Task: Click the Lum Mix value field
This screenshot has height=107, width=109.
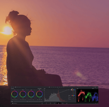Action: (42, 101)
